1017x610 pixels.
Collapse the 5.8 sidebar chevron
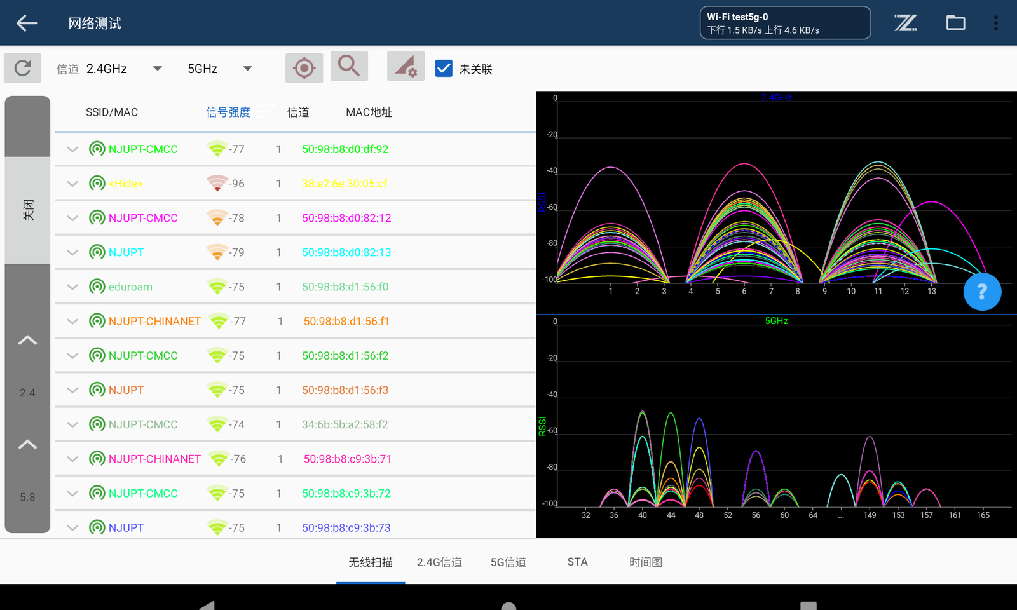(27, 445)
